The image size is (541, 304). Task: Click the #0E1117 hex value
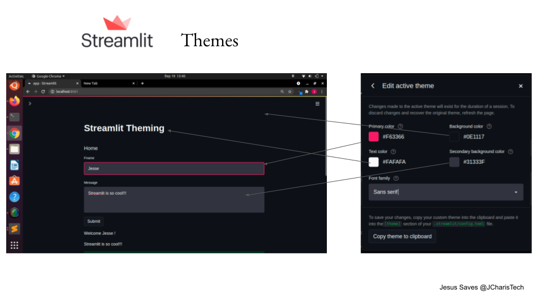tap(474, 137)
